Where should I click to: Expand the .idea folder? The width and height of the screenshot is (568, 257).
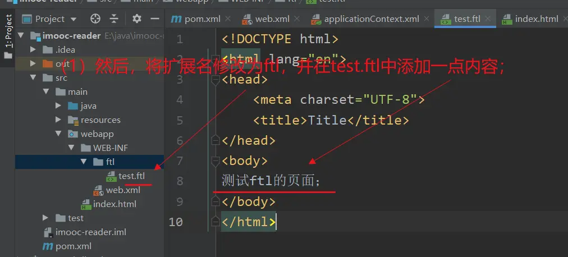(33, 49)
